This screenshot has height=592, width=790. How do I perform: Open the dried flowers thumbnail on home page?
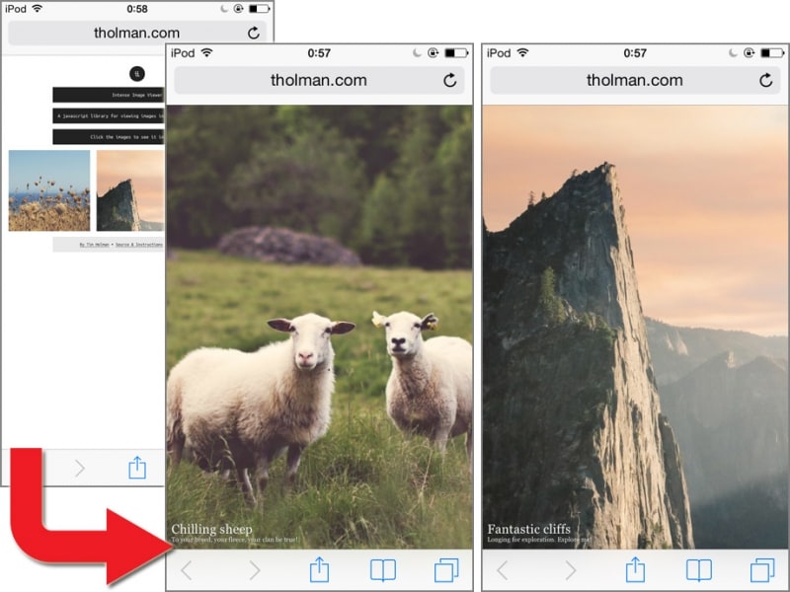49,190
